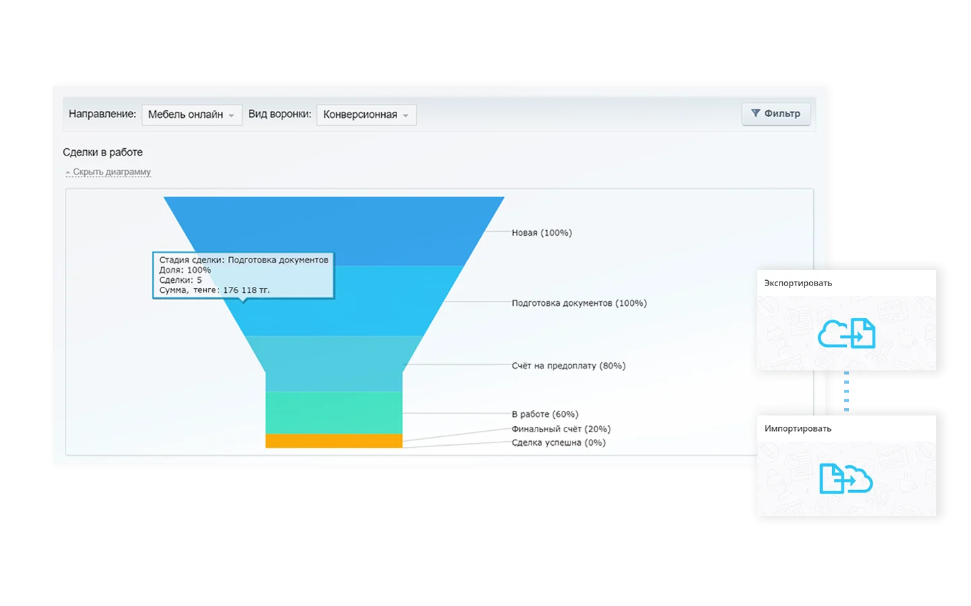The image size is (971, 606).
Task: Expand the Мебель онлайн direction dropdown
Action: click(x=191, y=114)
